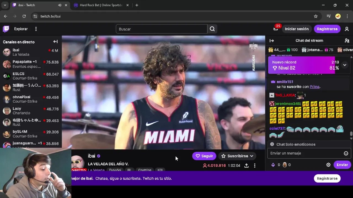This screenshot has width=353, height=198.
Task: Open the three-dot menu next to Explorar
Action: coord(36,29)
